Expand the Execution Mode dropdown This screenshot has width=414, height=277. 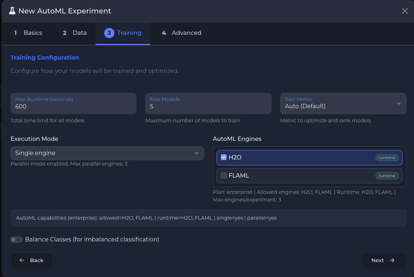(107, 153)
